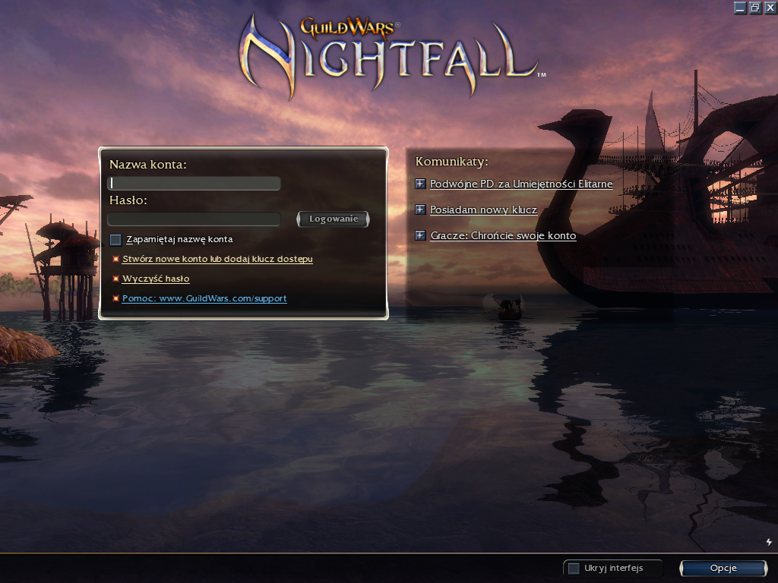Click the Logowanie button
Viewport: 778px width, 583px height.
(333, 219)
